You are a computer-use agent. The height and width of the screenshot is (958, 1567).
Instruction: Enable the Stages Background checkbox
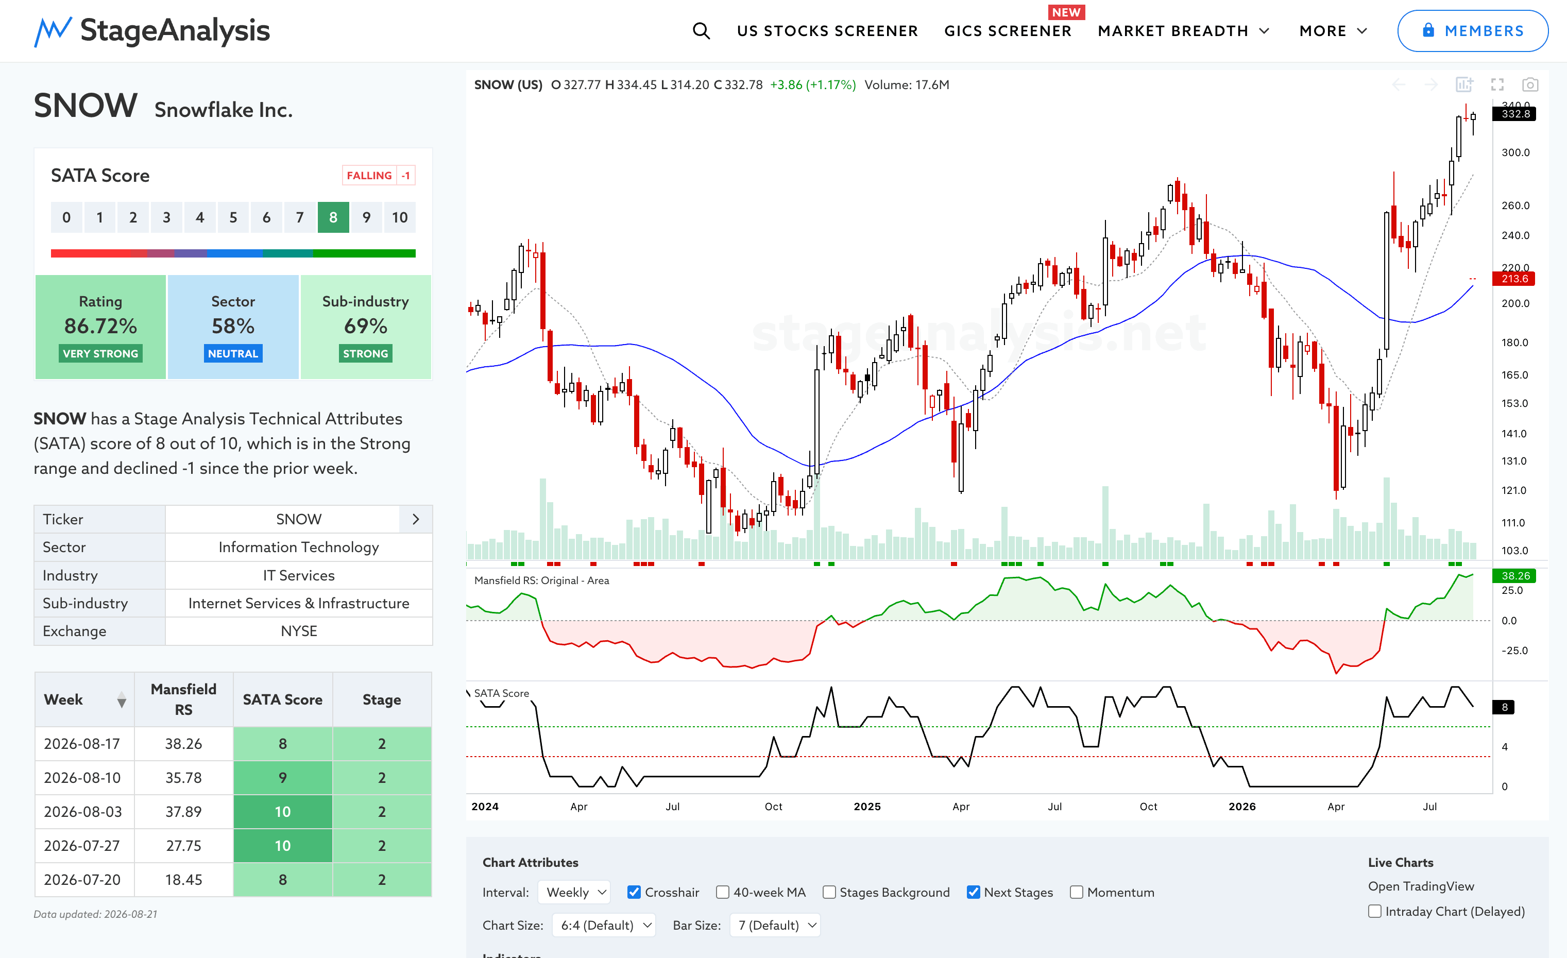tap(829, 892)
